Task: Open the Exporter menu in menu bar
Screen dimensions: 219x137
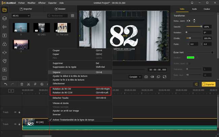Action: tap(52, 3)
